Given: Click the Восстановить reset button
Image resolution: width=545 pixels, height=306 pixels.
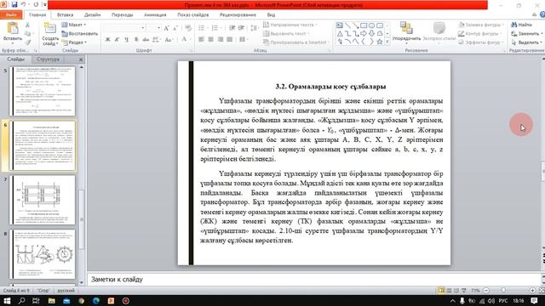Looking at the screenshot, I should click(x=79, y=34).
